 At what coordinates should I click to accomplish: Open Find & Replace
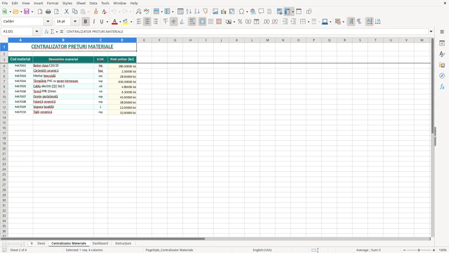tap(138, 12)
